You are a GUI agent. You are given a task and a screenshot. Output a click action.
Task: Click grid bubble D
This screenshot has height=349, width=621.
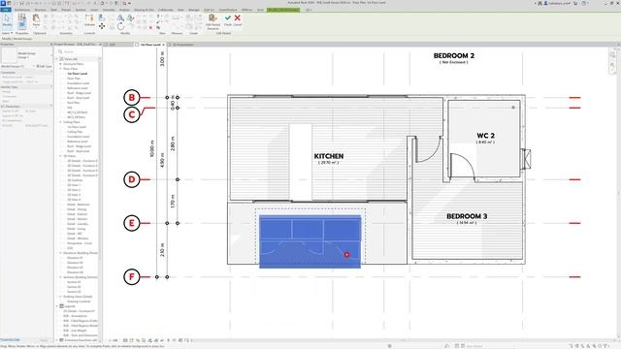coord(132,179)
